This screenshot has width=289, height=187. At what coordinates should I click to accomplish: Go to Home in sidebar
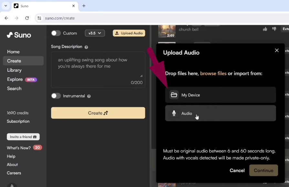[x=13, y=52]
